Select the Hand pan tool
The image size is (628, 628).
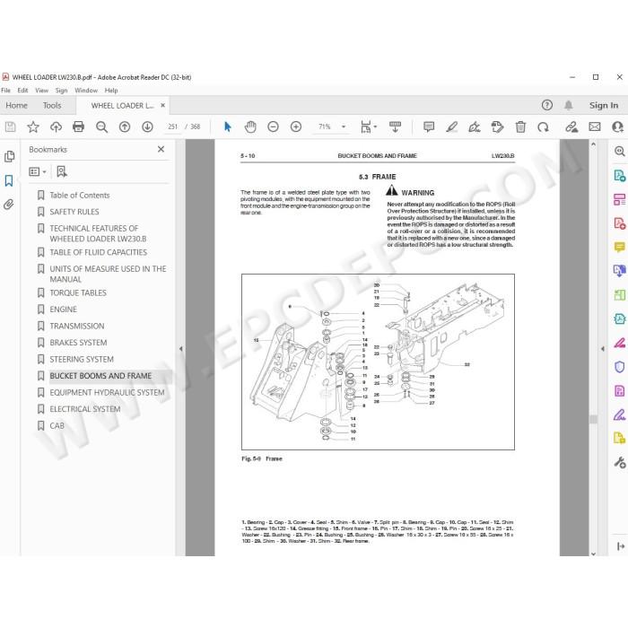click(250, 127)
